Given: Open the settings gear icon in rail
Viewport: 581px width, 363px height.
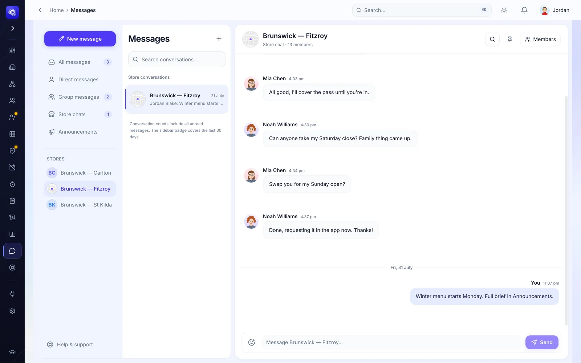Looking at the screenshot, I should 12,311.
